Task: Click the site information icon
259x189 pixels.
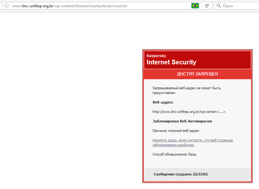Action: [x=6, y=6]
